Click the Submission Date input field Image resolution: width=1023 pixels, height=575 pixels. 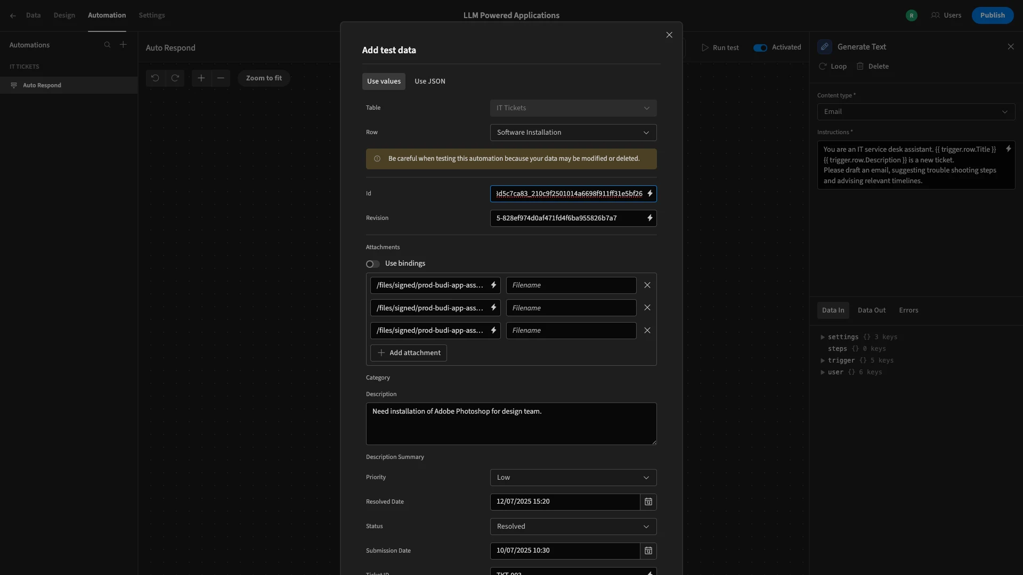565,551
